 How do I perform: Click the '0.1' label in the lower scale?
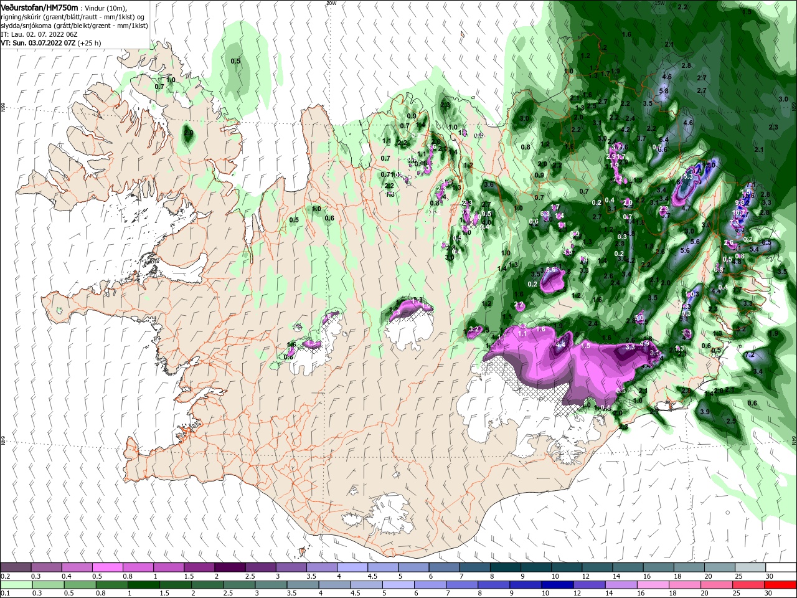(5, 594)
